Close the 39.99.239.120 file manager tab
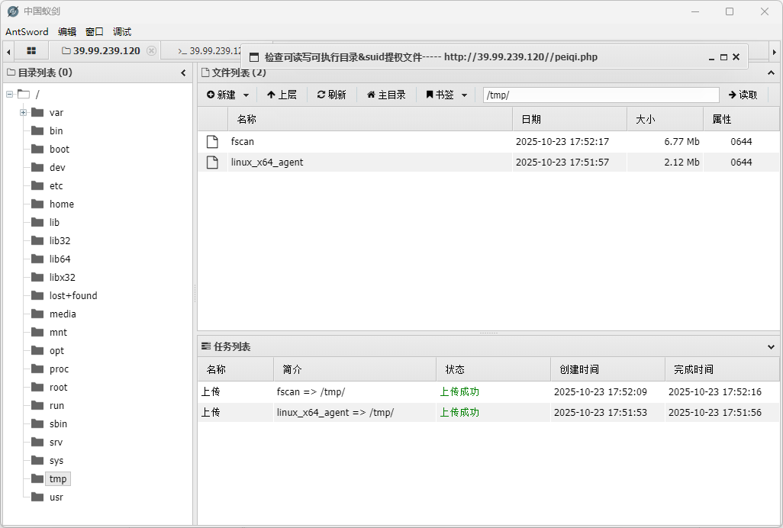 (151, 51)
